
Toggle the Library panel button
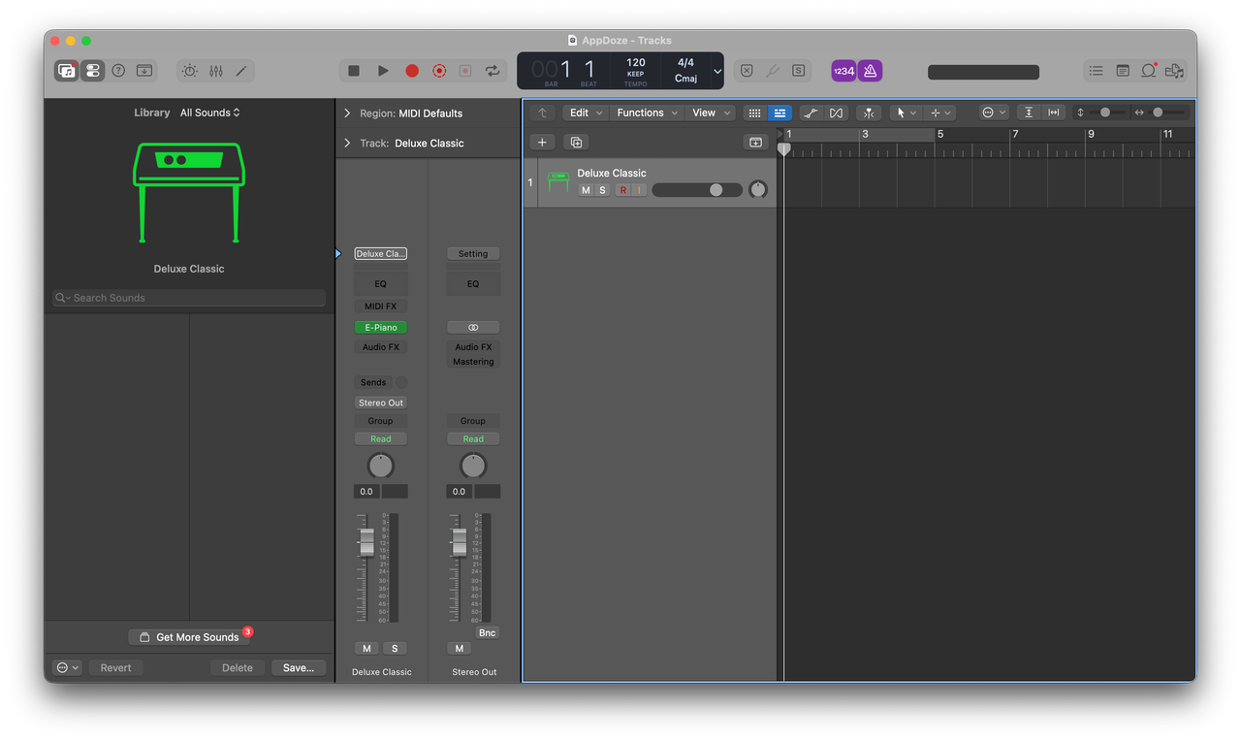[67, 71]
